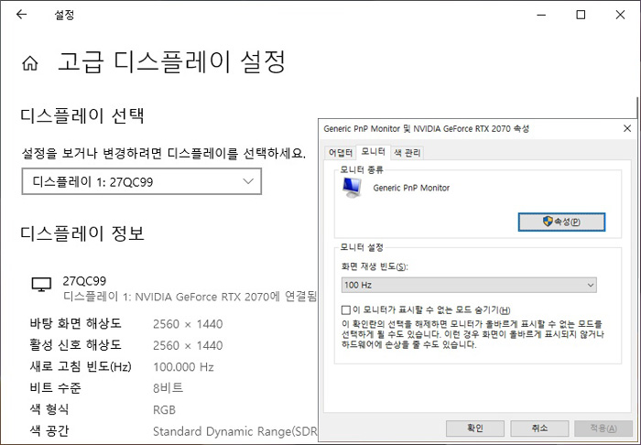Close the Settings window
Screen dimensions: 641x445
(x=622, y=15)
